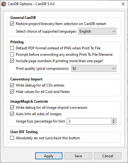
Task: Click the Save button
Action: click(x=78, y=156)
